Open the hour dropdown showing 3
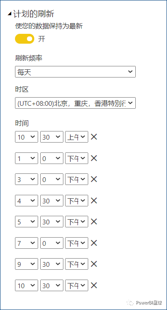Viewport: 167px width, 310px height. click(27, 179)
